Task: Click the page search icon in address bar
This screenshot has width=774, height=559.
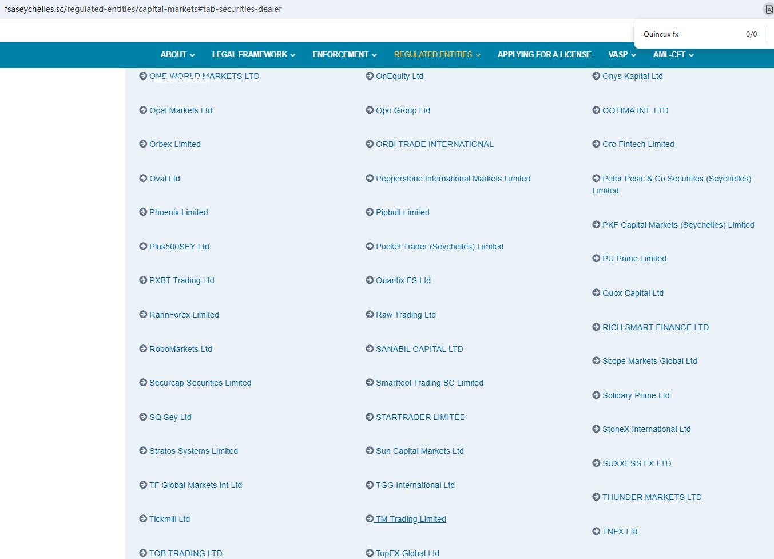Action: click(x=769, y=9)
